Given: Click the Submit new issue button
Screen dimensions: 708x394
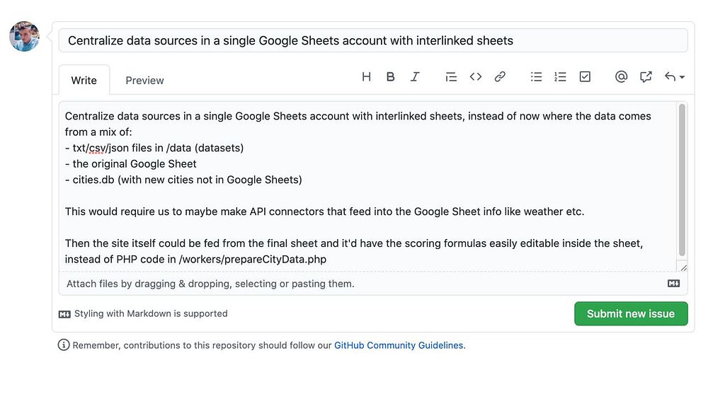Looking at the screenshot, I should 630,313.
